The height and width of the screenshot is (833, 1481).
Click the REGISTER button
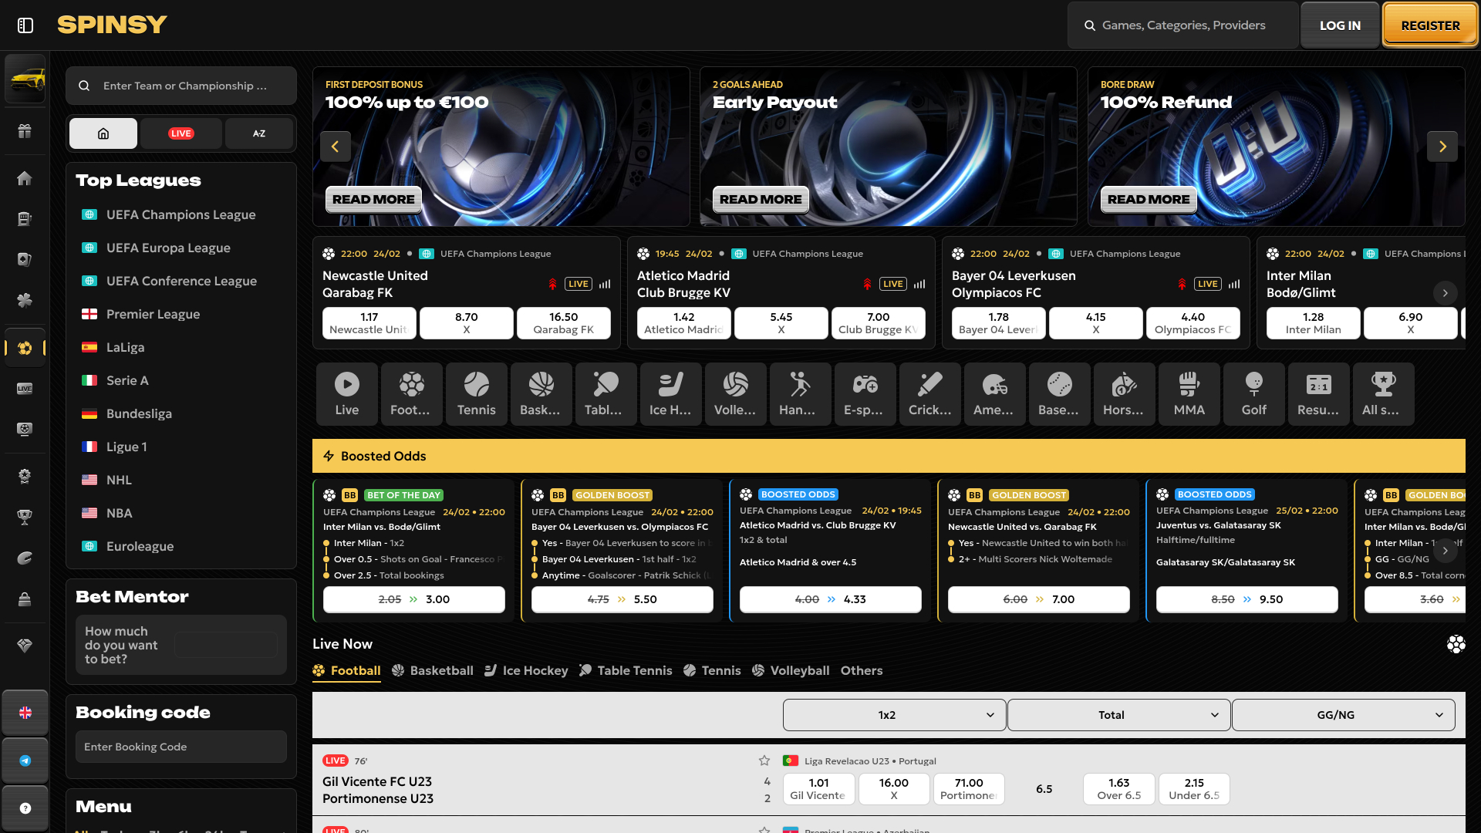1429,25
